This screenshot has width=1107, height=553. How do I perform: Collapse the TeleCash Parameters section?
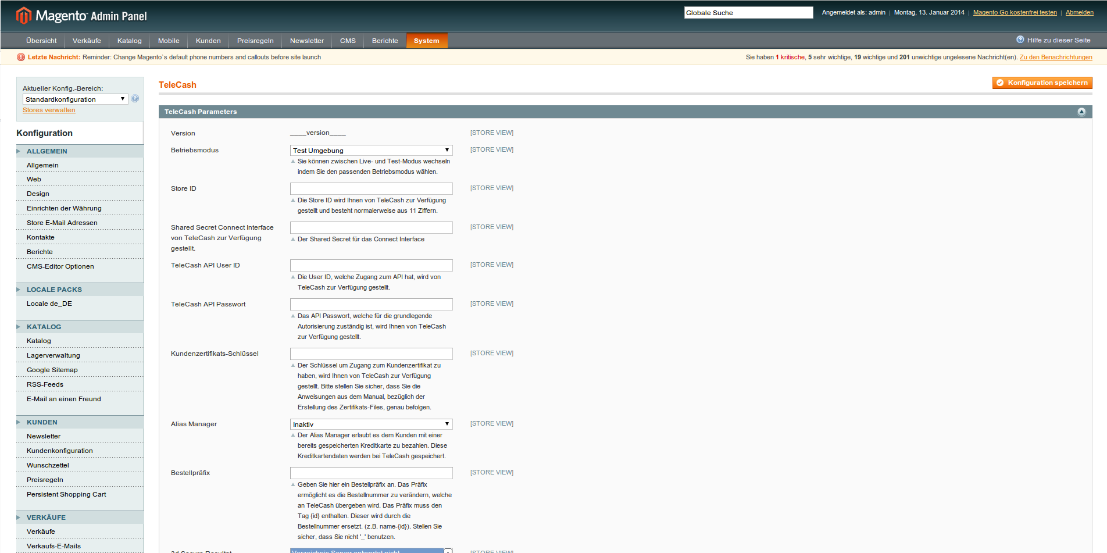(x=1081, y=112)
